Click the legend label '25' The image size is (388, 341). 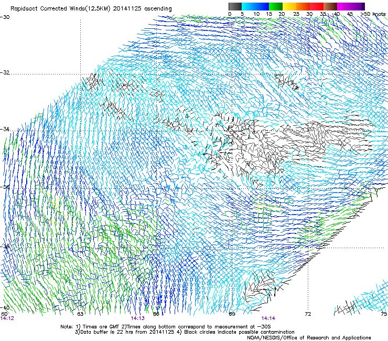tap(296, 14)
